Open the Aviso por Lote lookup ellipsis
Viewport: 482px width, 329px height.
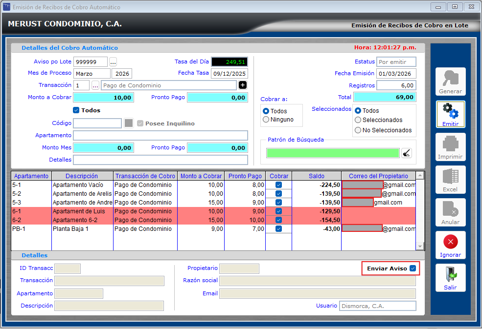(x=113, y=62)
